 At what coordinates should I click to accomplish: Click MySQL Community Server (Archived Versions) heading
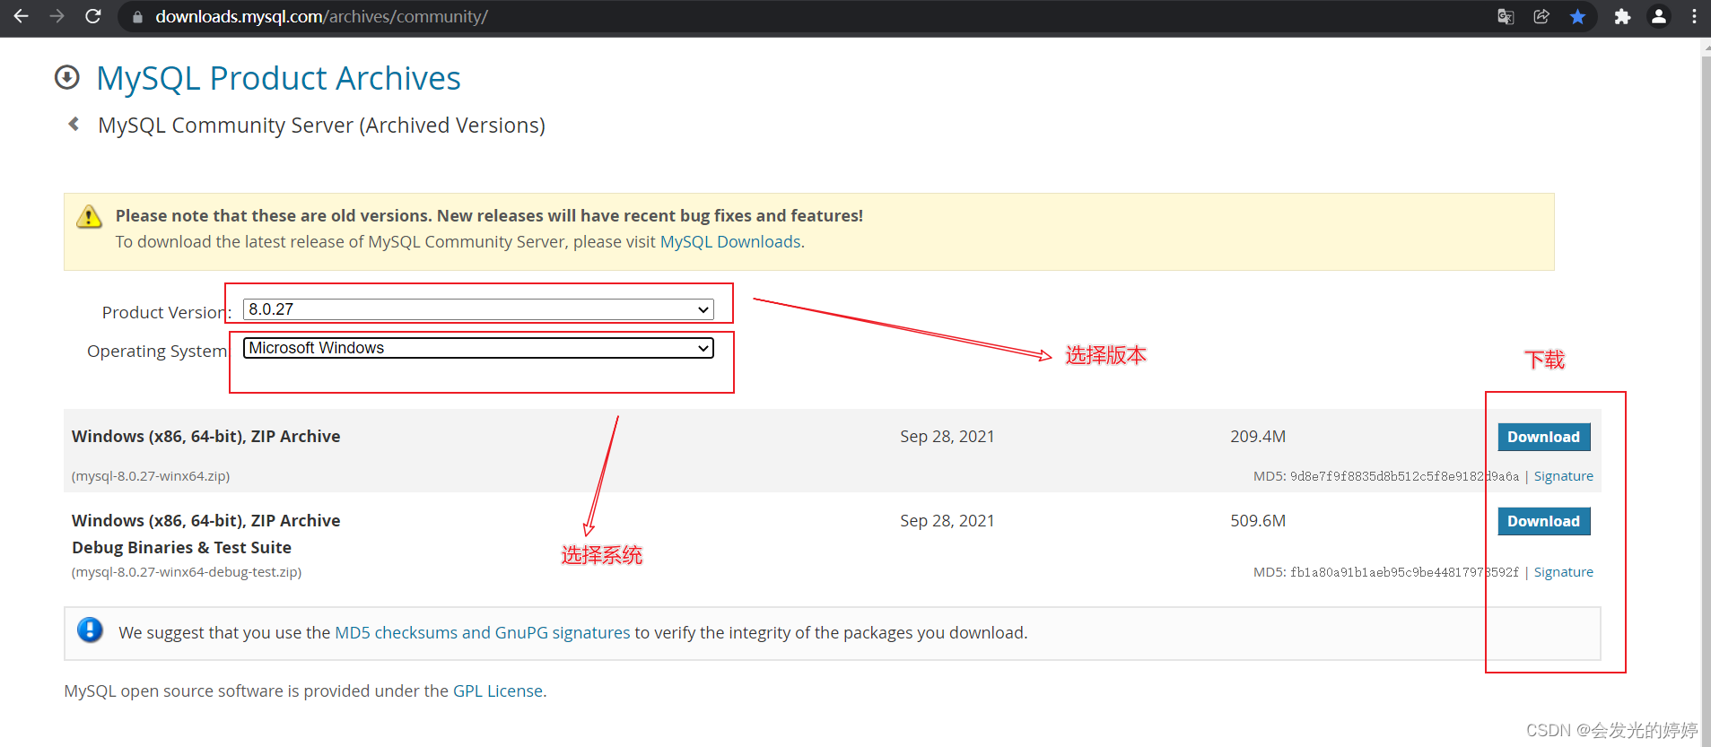321,126
